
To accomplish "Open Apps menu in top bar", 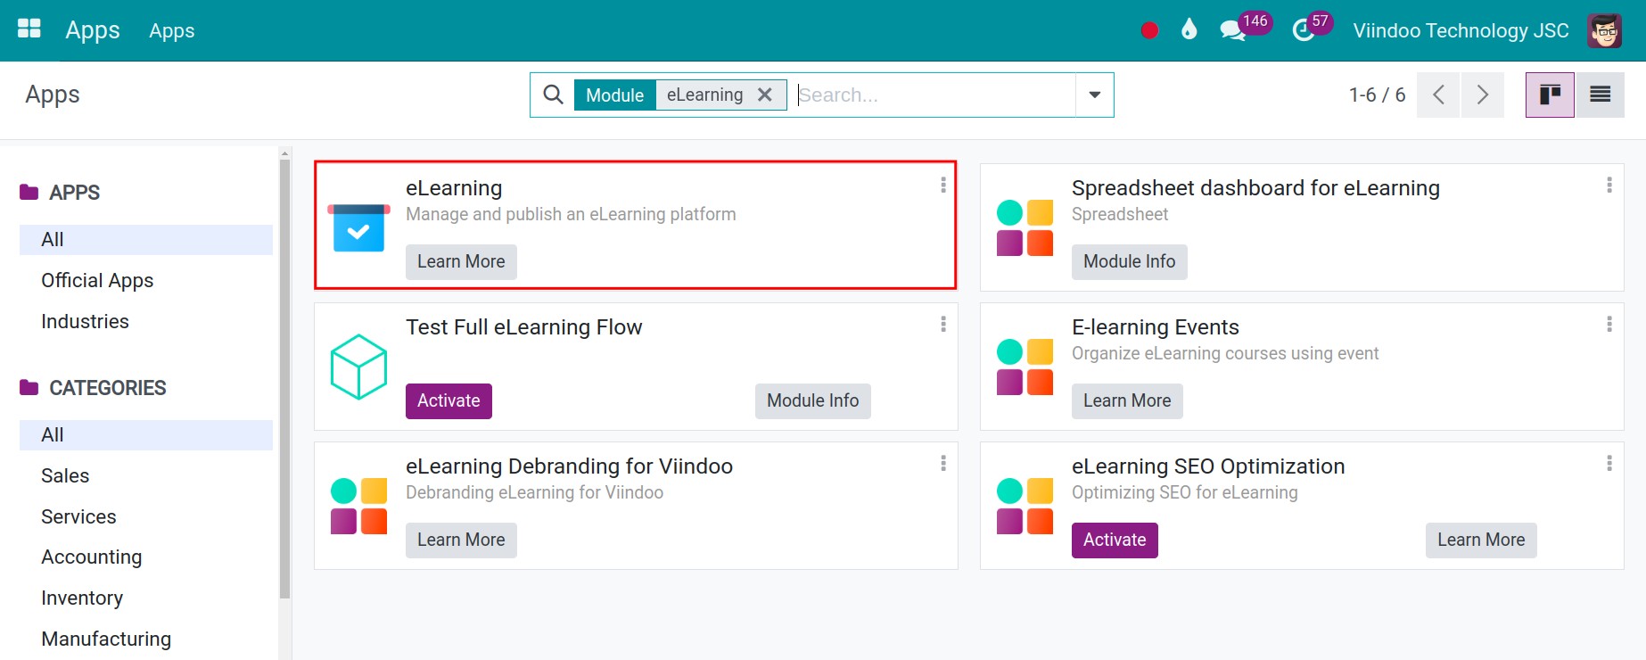I will 171,30.
